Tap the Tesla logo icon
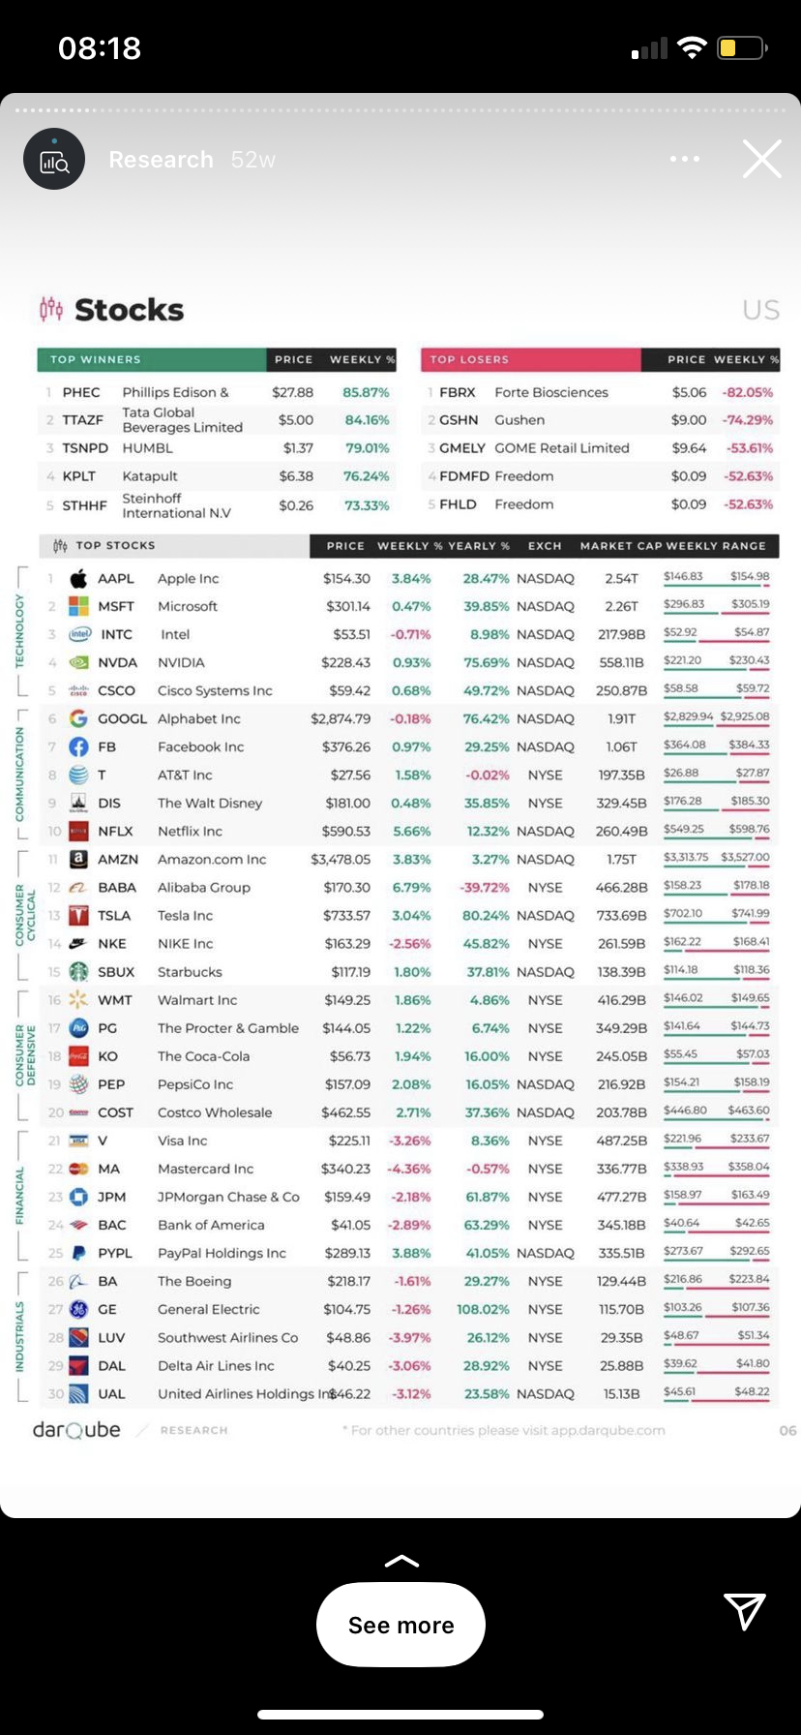The width and height of the screenshot is (801, 1735). (79, 916)
